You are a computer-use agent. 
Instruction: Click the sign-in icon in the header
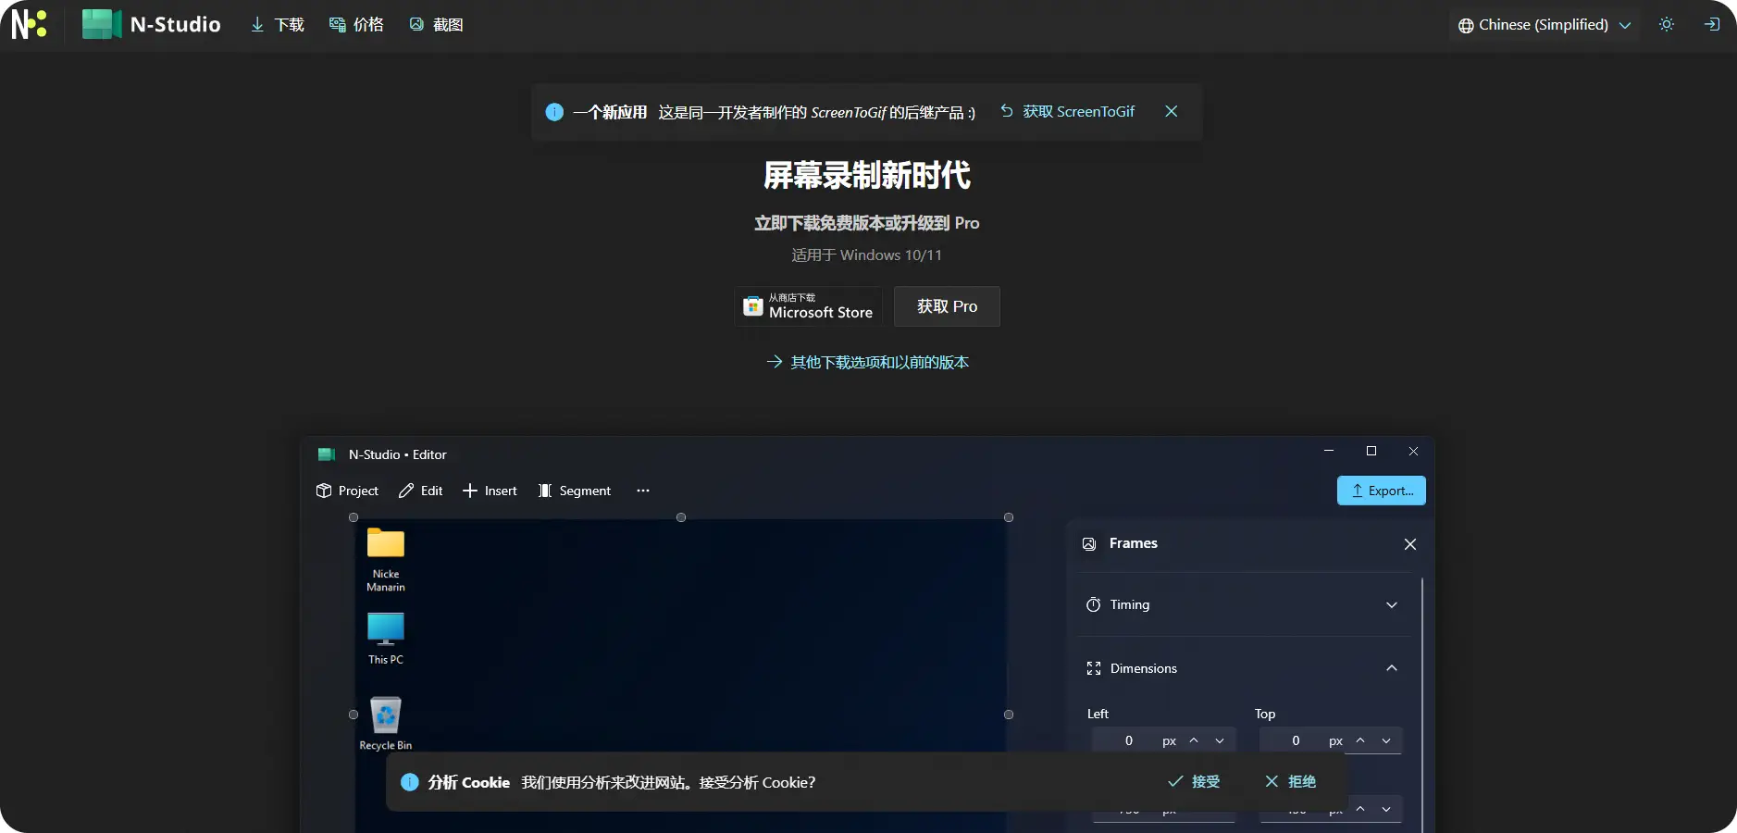click(1712, 25)
